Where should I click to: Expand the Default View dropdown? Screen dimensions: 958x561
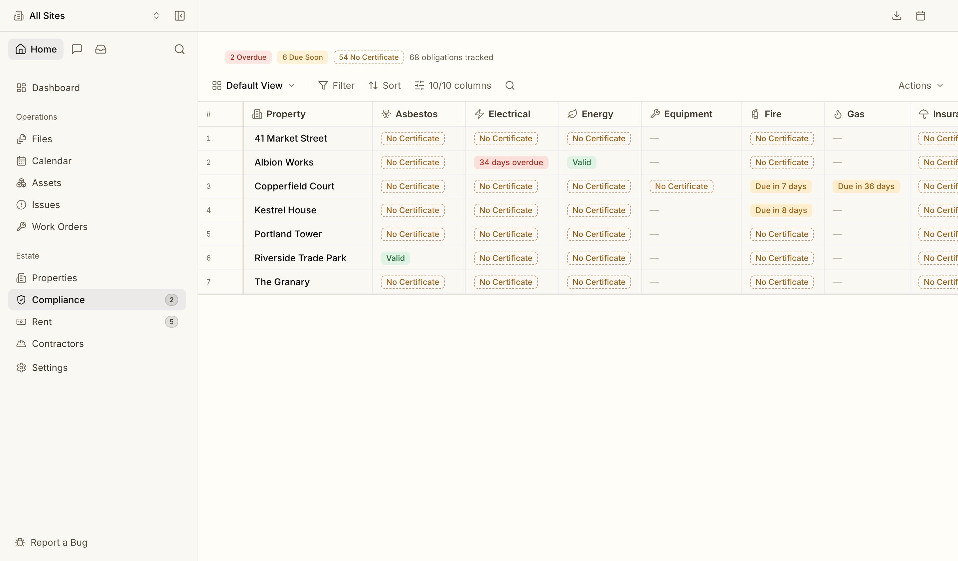click(x=253, y=85)
